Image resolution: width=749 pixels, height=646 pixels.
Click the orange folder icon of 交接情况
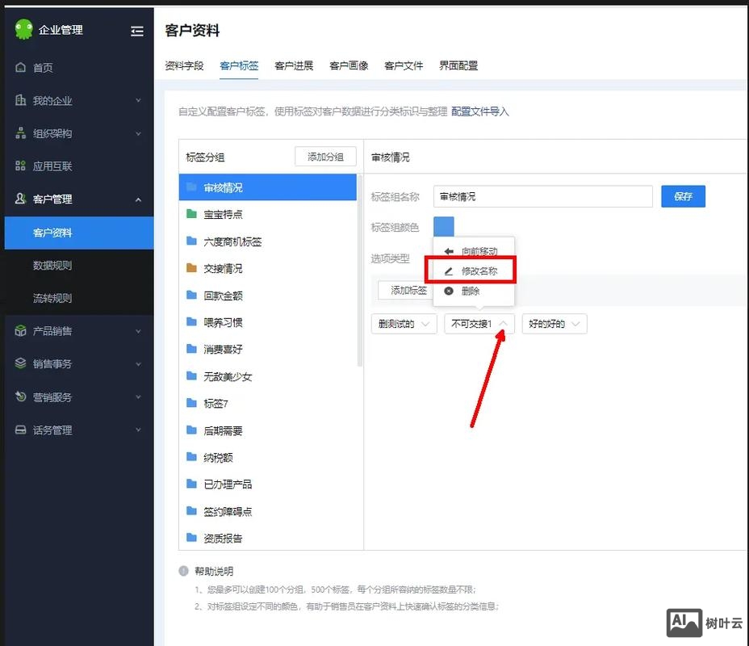tap(191, 268)
